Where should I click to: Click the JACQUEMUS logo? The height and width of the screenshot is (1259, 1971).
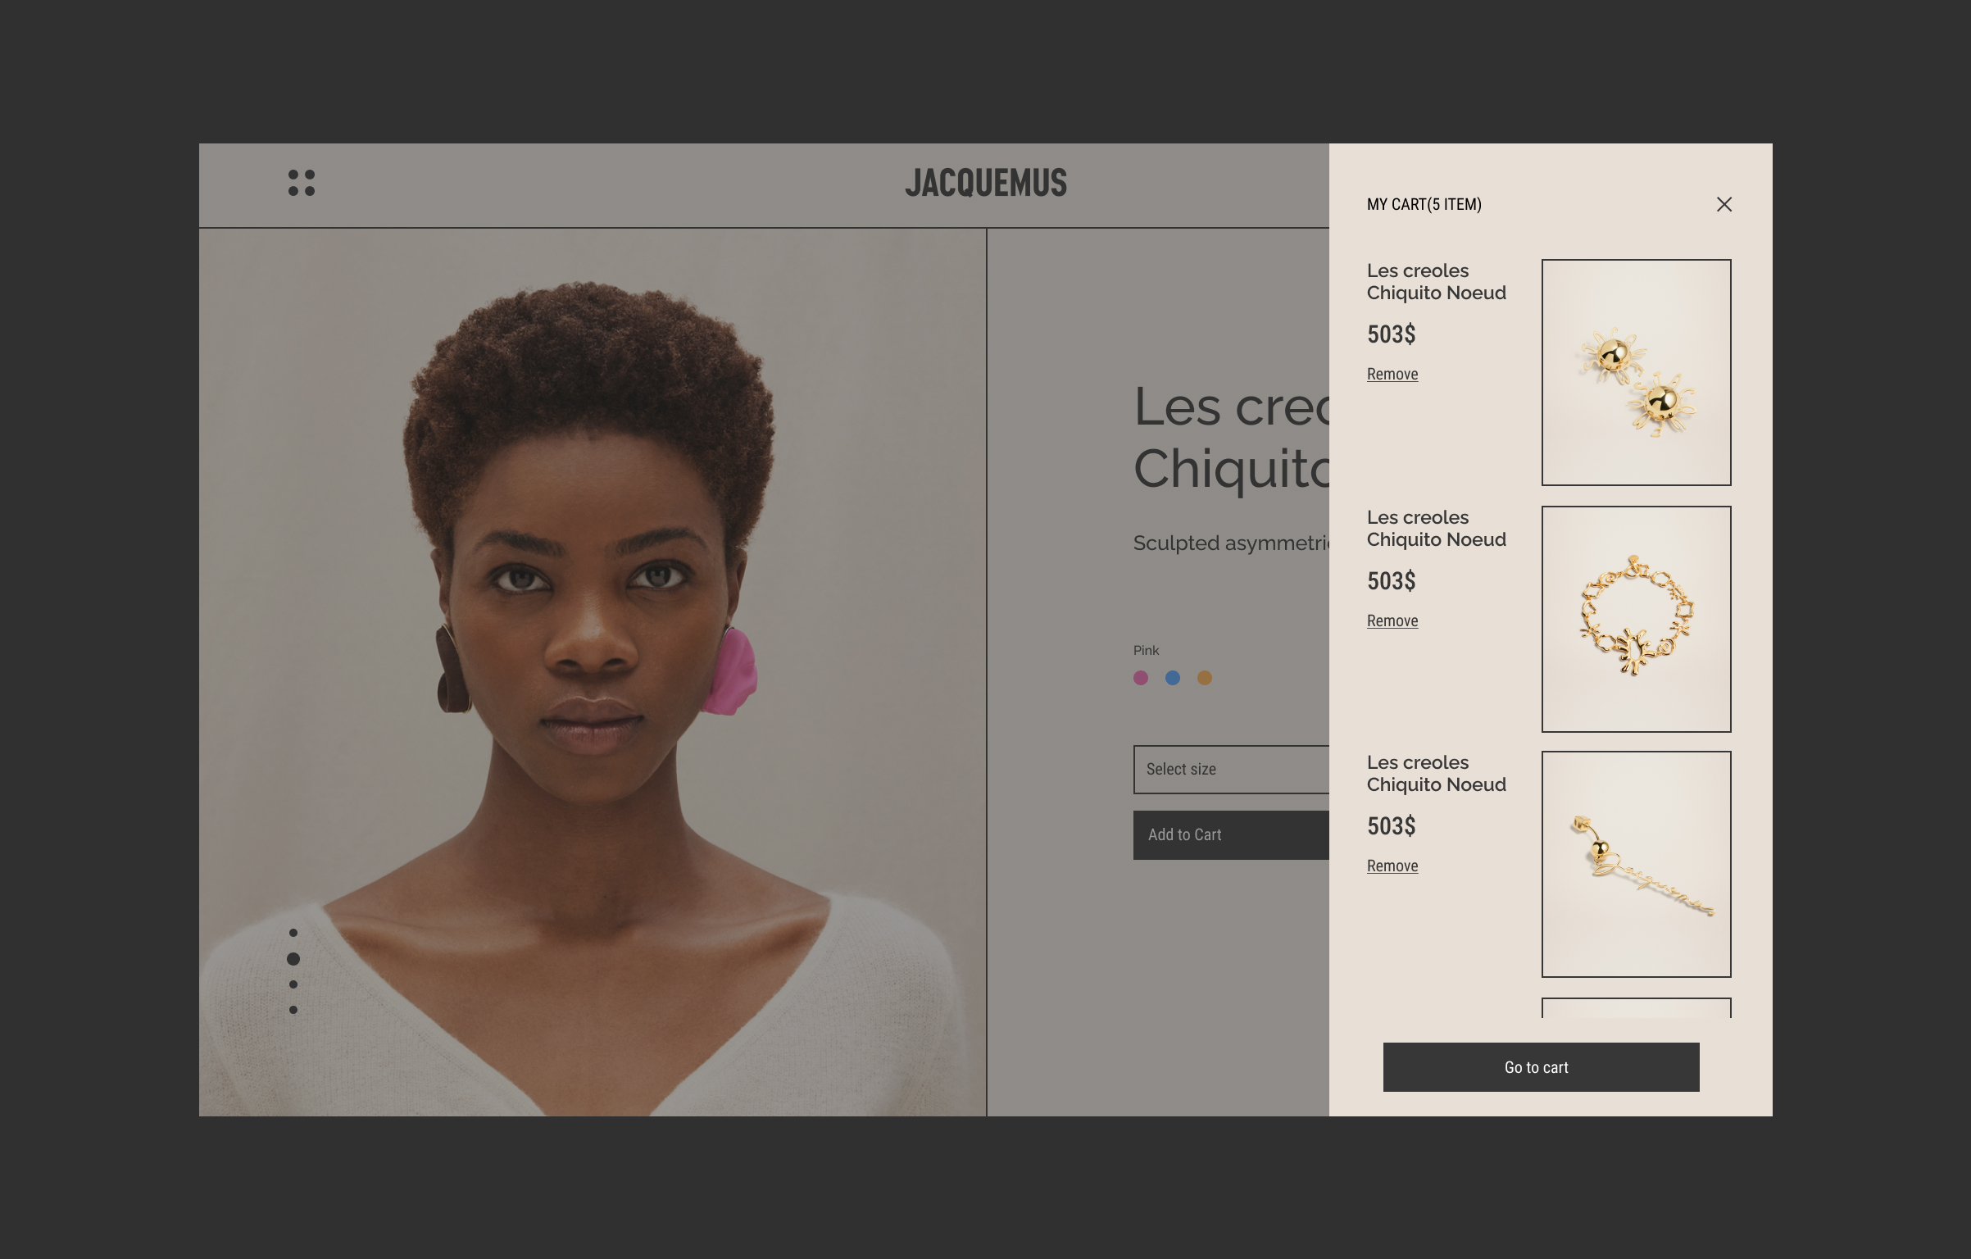coord(986,183)
